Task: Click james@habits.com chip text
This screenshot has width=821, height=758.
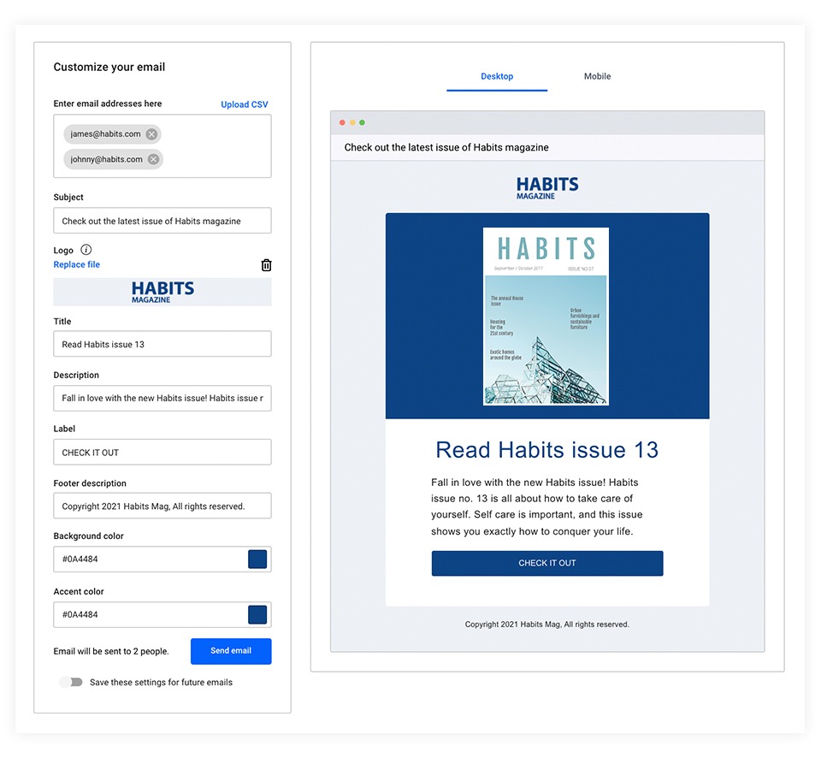Action: pyautogui.click(x=106, y=134)
